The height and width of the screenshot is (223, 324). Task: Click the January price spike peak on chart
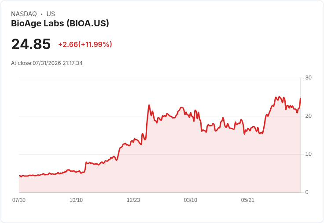pyautogui.click(x=149, y=105)
